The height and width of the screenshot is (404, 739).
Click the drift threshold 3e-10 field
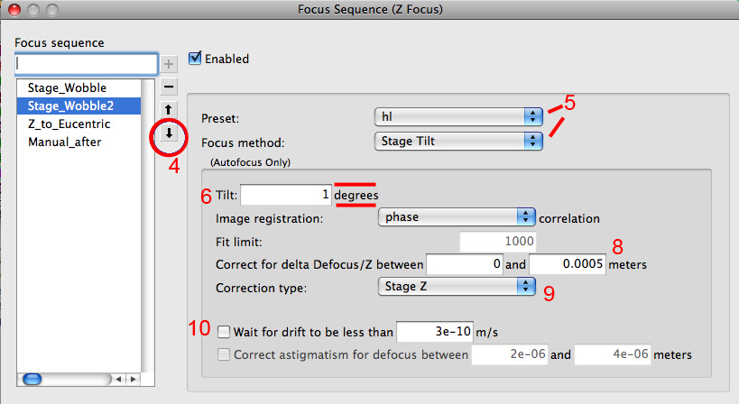[435, 332]
